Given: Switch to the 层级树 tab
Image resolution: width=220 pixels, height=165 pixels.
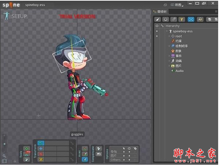Looking at the screenshot, I should [x=160, y=12].
